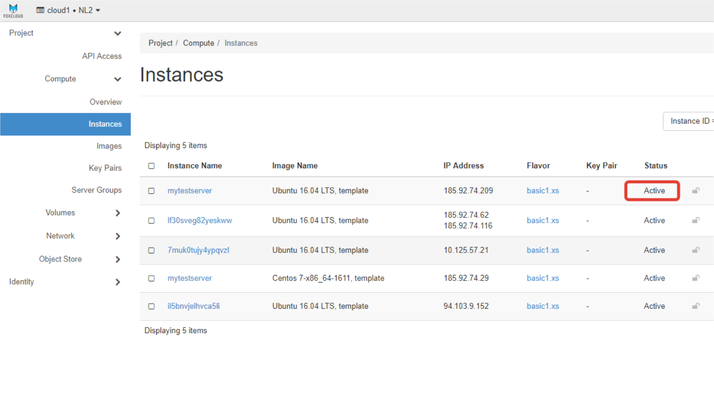This screenshot has height=417, width=714.
Task: Go to Images in the sidebar
Action: pos(109,146)
